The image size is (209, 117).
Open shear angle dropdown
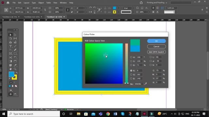coord(85,12)
